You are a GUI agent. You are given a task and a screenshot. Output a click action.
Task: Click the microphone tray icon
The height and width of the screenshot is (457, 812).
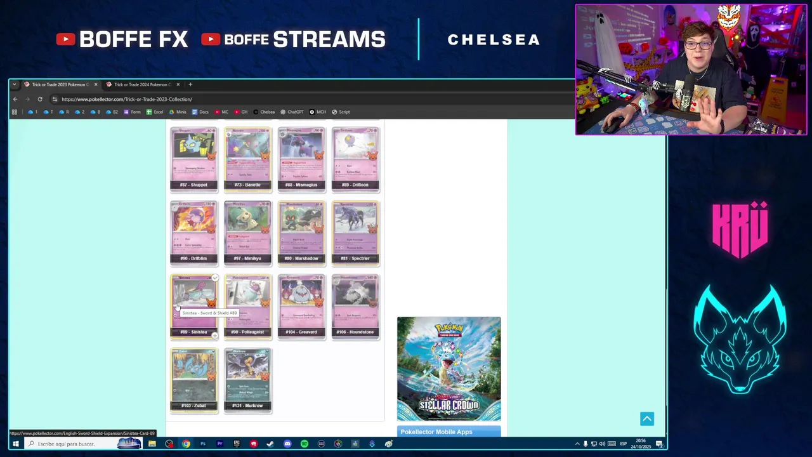click(x=586, y=444)
